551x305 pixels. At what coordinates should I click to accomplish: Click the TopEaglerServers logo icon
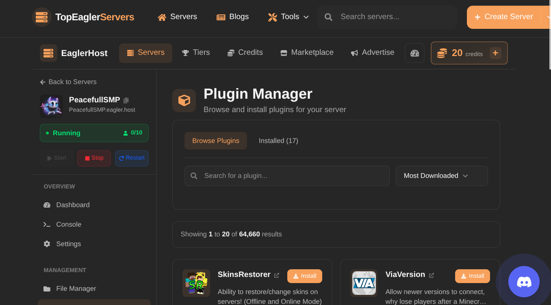pos(41,17)
